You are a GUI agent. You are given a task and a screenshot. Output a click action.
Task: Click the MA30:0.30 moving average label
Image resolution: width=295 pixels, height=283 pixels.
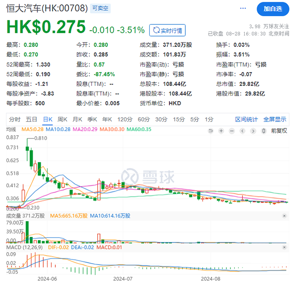pyautogui.click(x=112, y=129)
